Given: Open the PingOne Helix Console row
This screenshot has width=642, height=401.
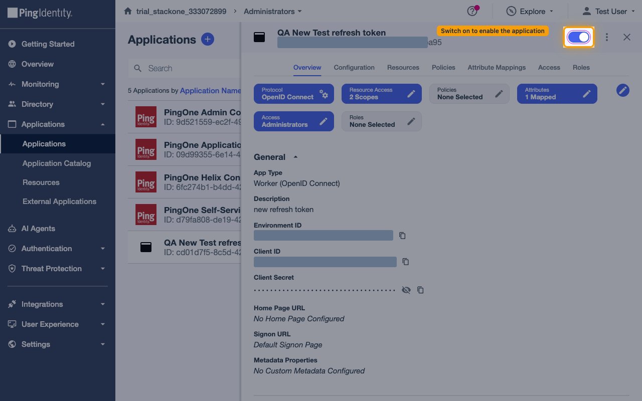Looking at the screenshot, I should (185, 182).
